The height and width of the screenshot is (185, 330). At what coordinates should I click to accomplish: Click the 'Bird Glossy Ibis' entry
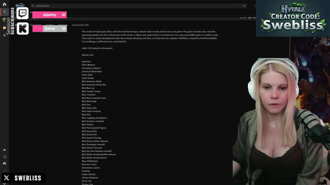(89, 108)
